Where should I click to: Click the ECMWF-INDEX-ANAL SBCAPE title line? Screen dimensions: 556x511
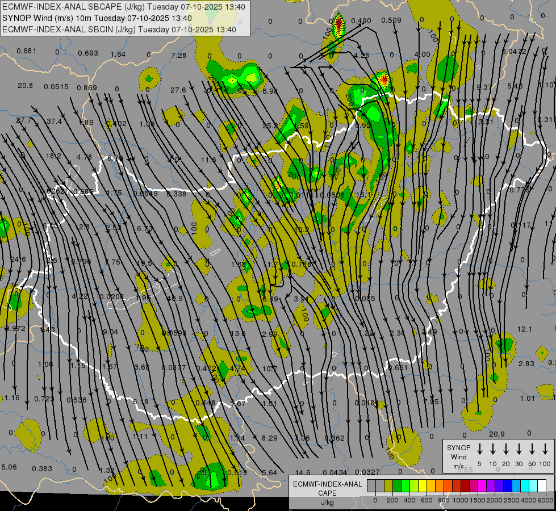[x=124, y=7]
